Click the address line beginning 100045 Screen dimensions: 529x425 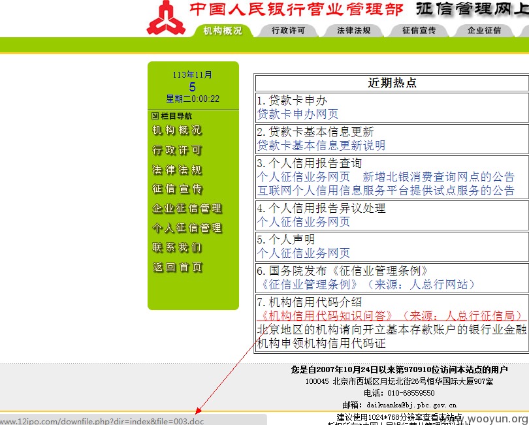click(x=399, y=381)
